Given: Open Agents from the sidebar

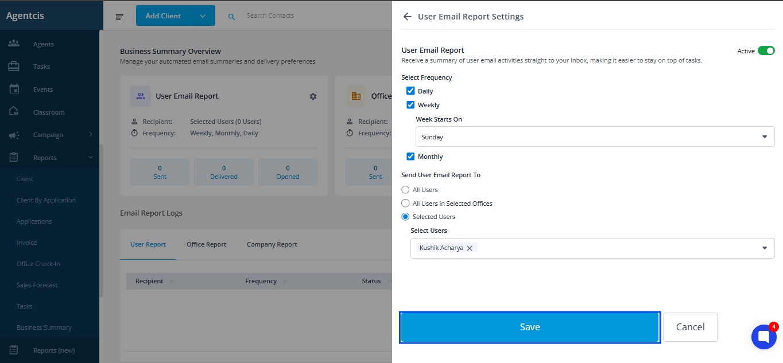Looking at the screenshot, I should [x=43, y=44].
